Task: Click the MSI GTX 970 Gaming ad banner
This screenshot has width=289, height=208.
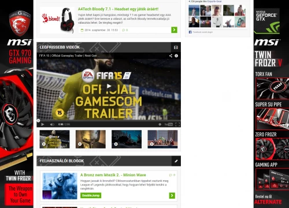Action: pos(17,104)
